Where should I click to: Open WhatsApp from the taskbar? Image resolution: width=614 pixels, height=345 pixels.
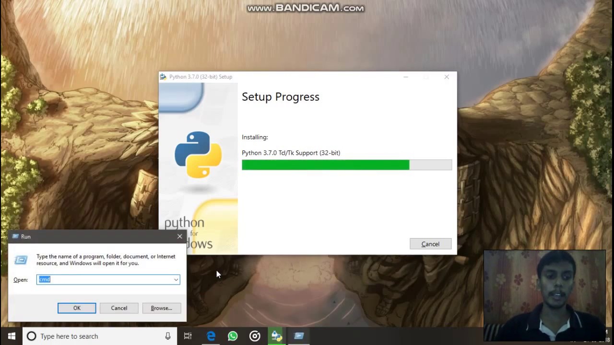click(233, 336)
